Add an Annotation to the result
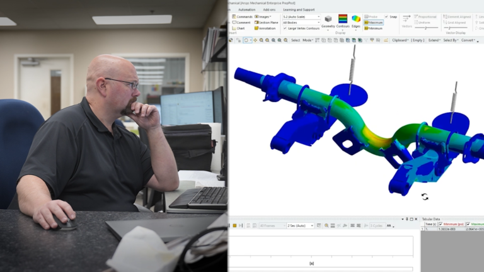Screen dimensions: 484x272 tap(265, 28)
